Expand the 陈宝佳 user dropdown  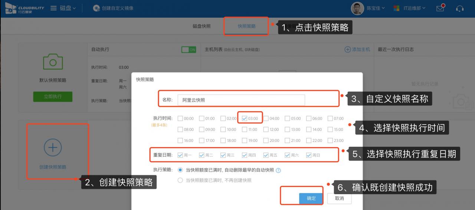pos(376,8)
